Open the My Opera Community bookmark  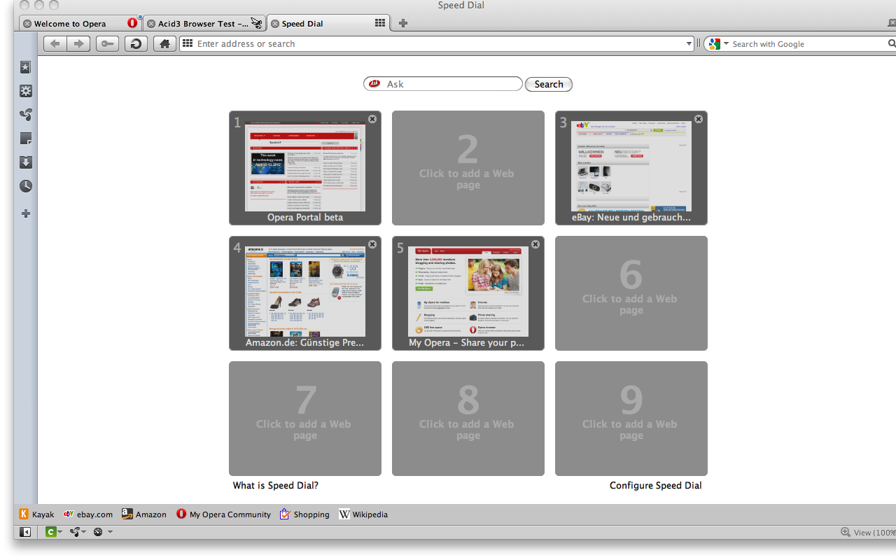[x=223, y=514]
